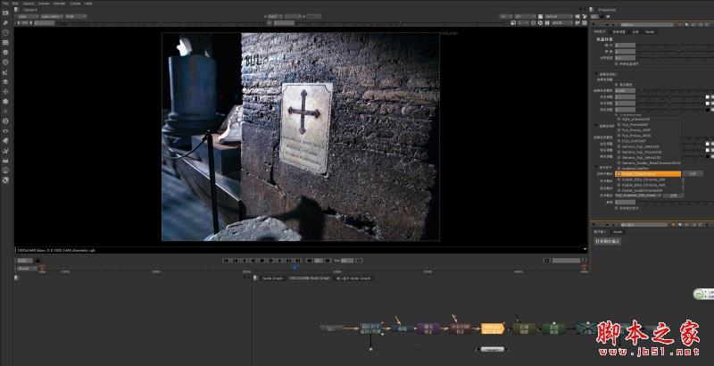Viewport: 714px width, 366px height.
Task: Select the Viewer1 tab
Action: pyautogui.click(x=31, y=9)
